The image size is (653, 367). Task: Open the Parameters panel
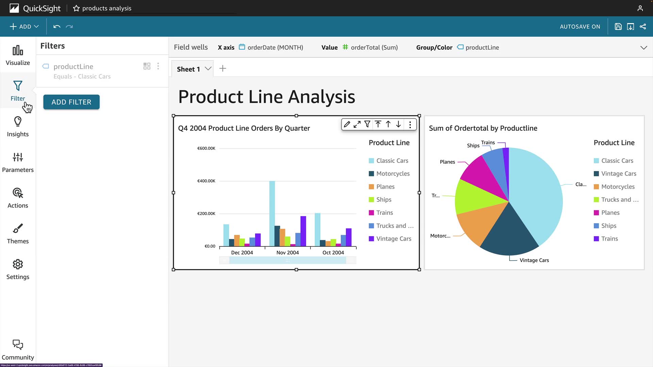pyautogui.click(x=18, y=162)
